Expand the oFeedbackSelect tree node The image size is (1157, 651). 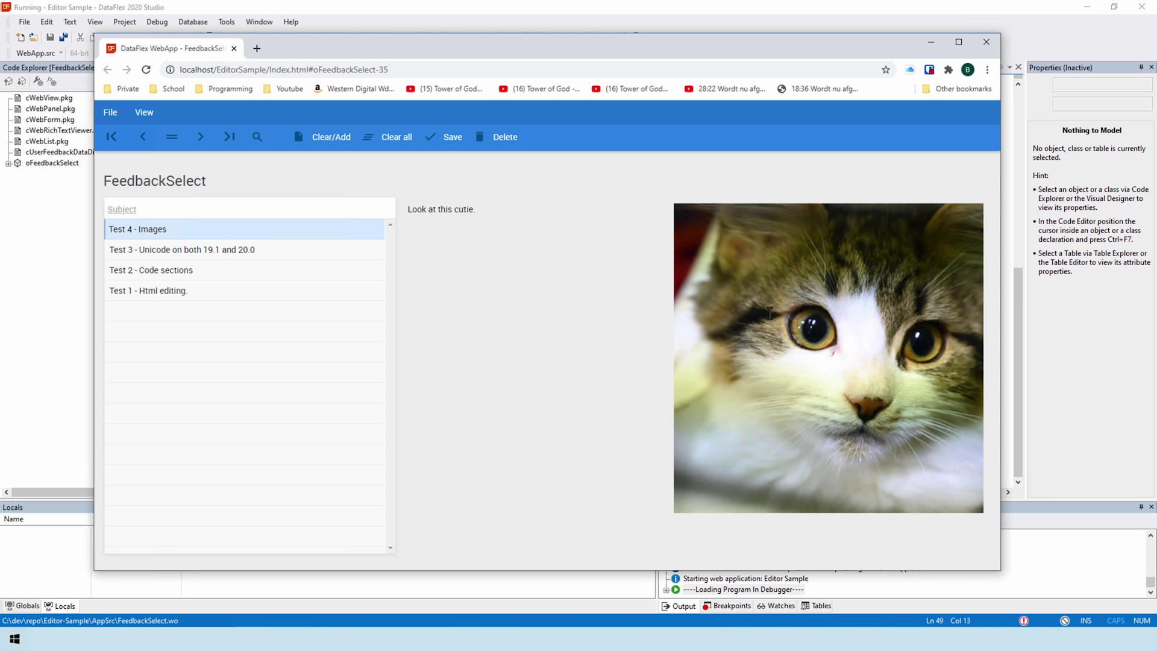8,163
